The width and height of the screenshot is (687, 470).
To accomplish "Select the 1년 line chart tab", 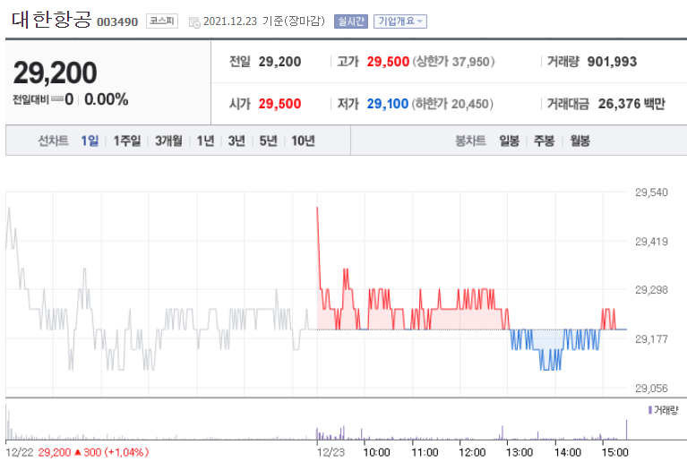I will coord(205,141).
